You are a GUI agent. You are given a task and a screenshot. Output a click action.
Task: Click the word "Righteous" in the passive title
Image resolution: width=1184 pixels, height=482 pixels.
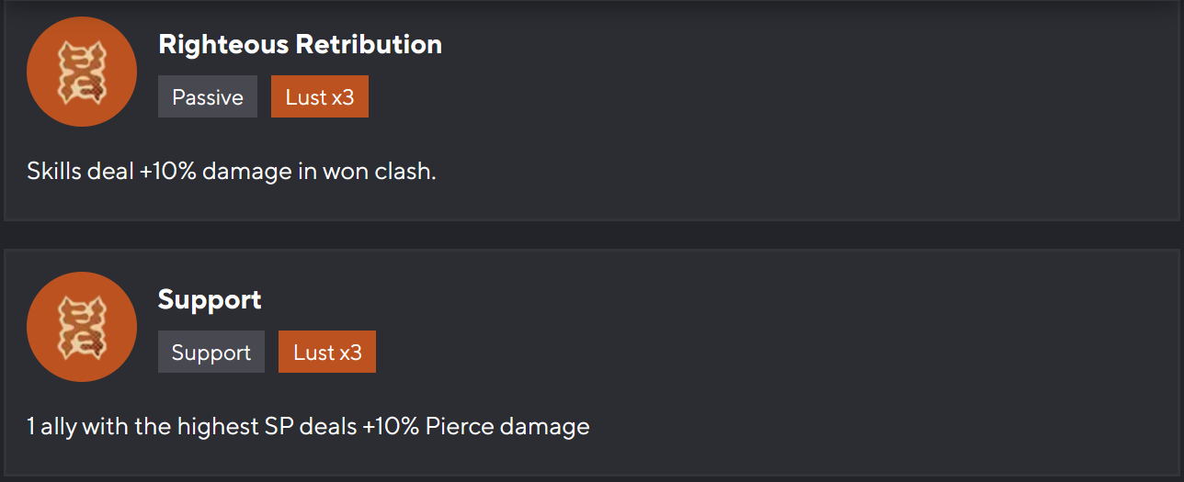point(224,44)
